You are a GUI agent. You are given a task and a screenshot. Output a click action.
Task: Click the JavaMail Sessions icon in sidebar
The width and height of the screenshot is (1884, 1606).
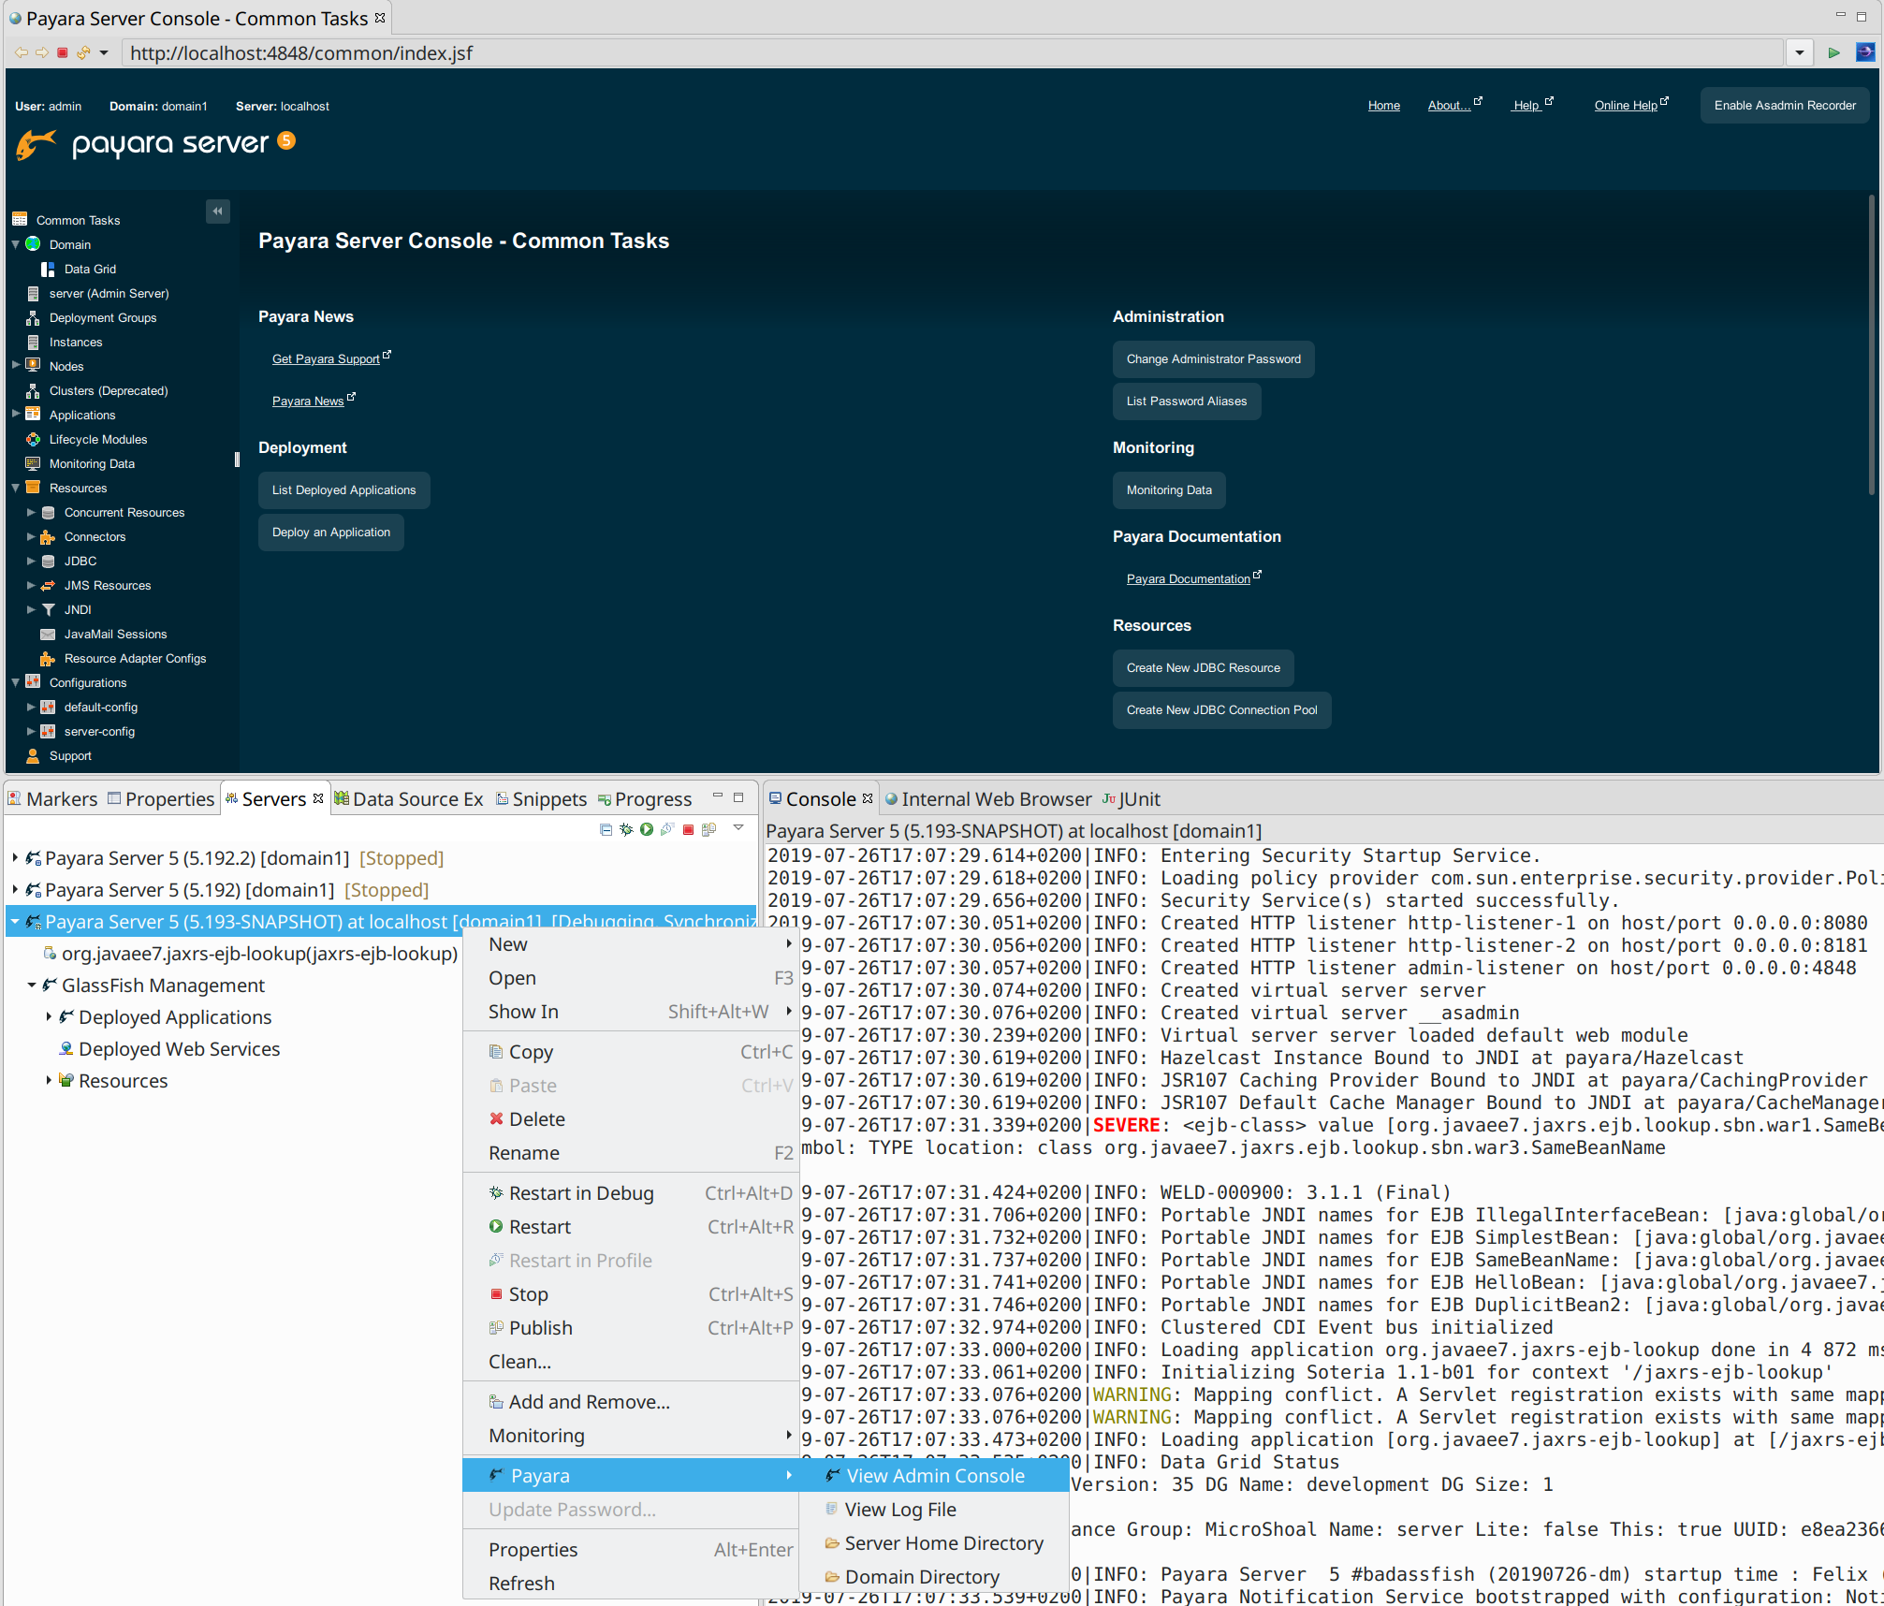tap(48, 635)
